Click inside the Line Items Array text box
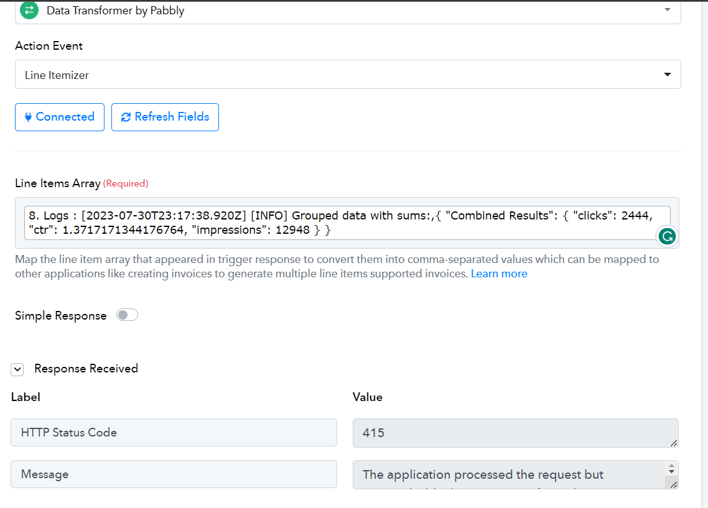The width and height of the screenshot is (708, 508). 347,223
